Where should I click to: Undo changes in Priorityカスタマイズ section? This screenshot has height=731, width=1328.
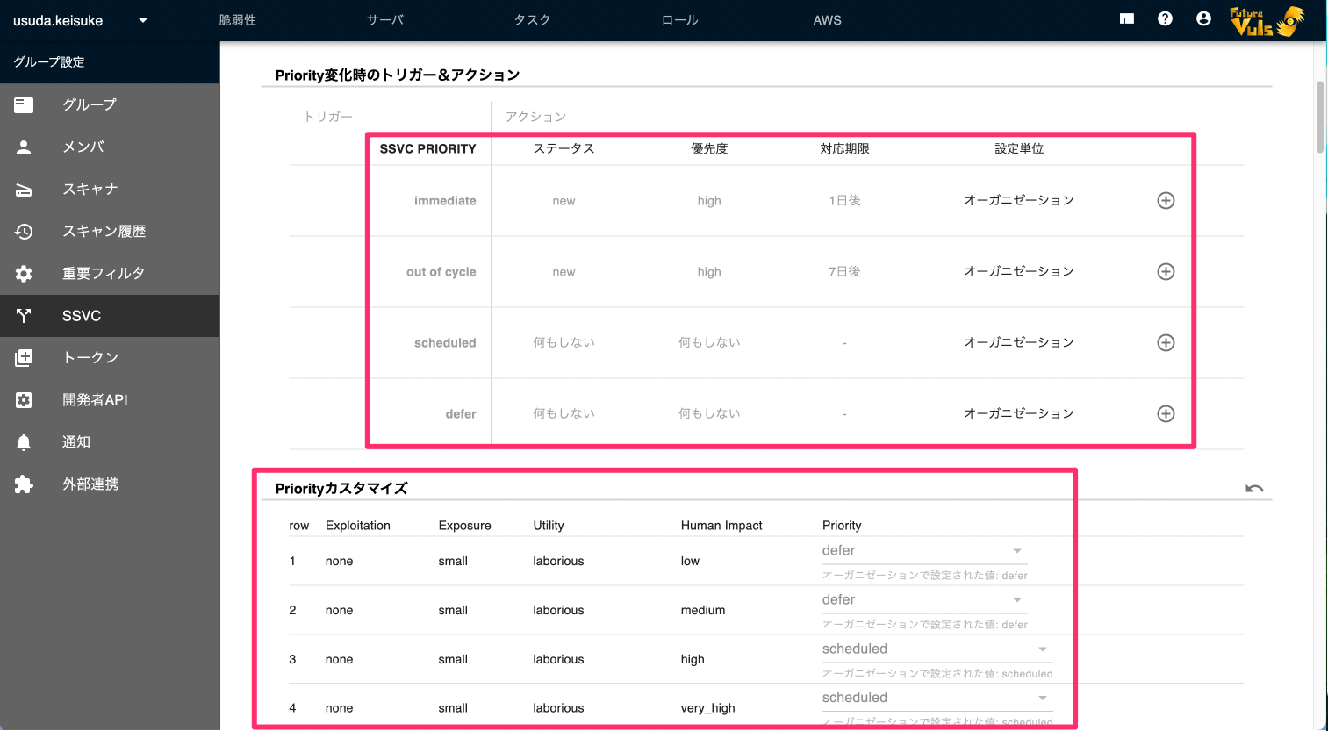[1254, 488]
